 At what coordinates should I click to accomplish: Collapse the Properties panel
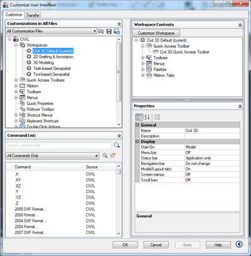click(x=240, y=106)
